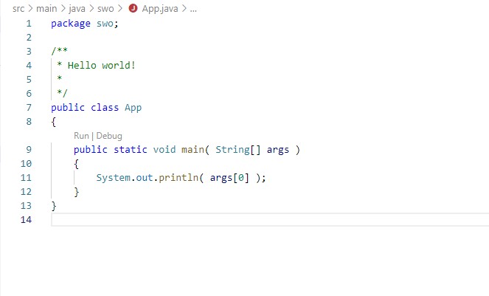Select the main breadcrumb segment

point(46,9)
